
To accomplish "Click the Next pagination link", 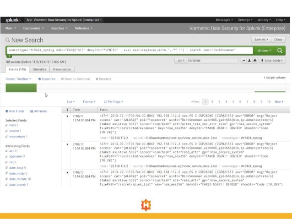I will (279, 102).
